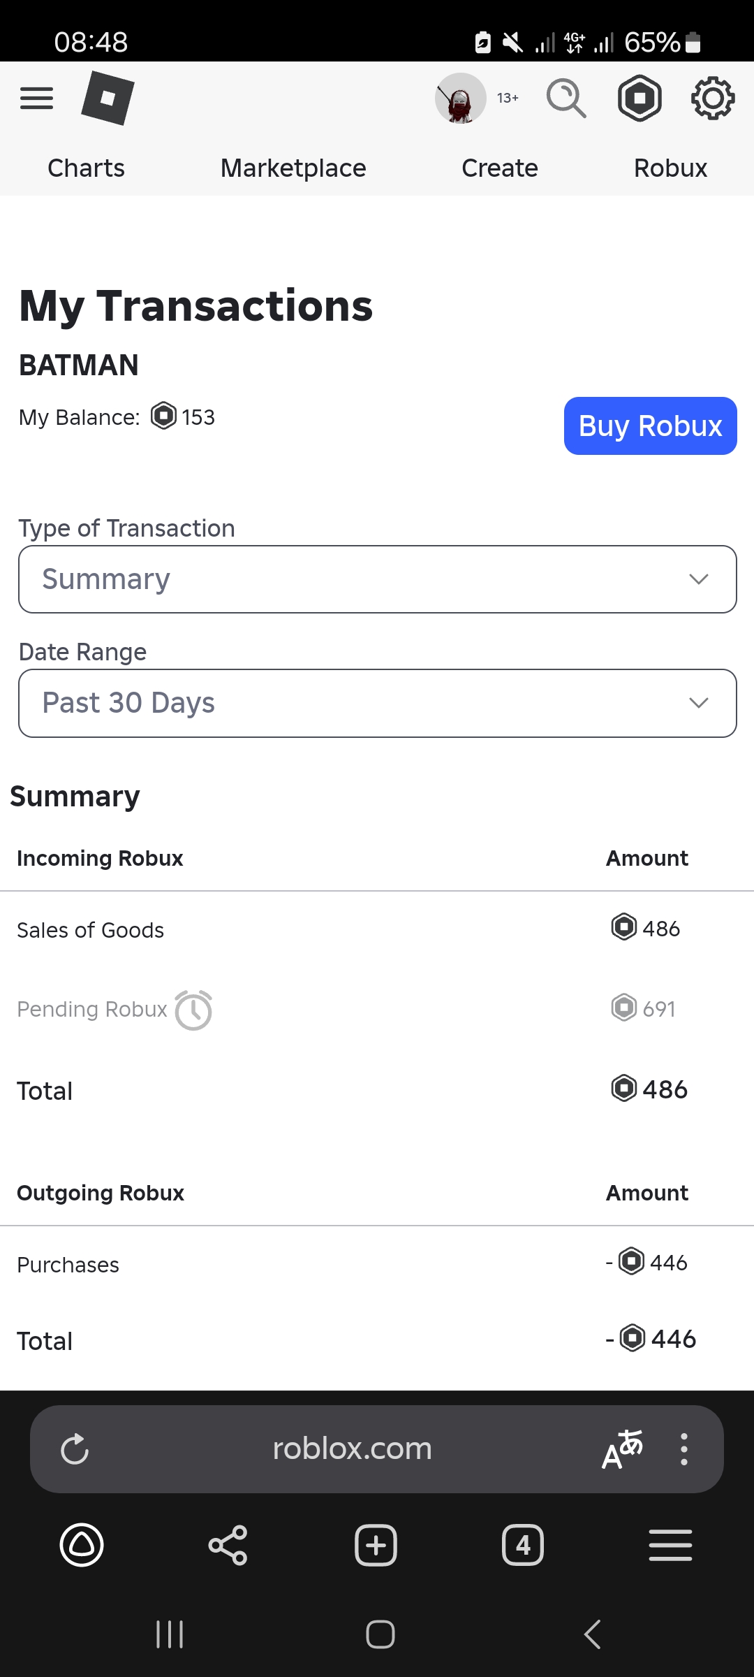
Task: Go to the Charts tab
Action: point(86,168)
